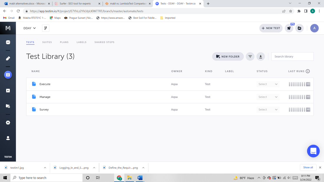Expand options for Logging_in_and_S....png download

click(94, 168)
